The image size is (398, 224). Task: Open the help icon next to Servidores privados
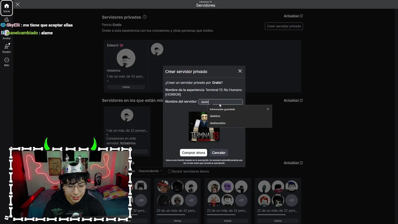click(x=145, y=17)
